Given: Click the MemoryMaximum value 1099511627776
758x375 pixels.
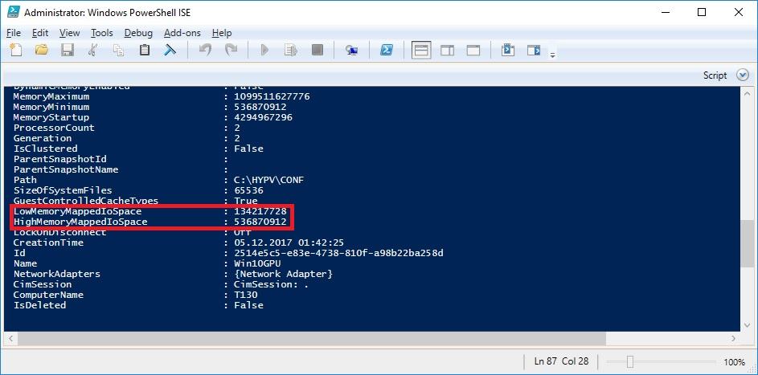Looking at the screenshot, I should [272, 96].
